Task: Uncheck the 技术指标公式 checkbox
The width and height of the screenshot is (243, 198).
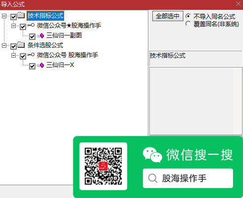Action: point(13,17)
